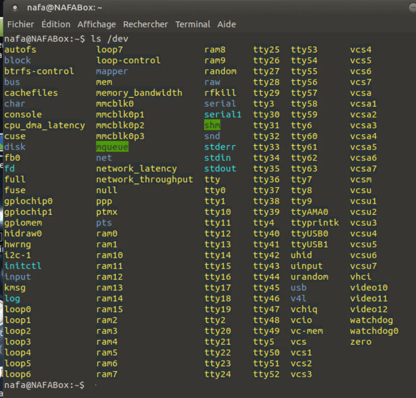The height and width of the screenshot is (398, 416).
Task: Click the 'cachefiles' entry
Action: 31,93
